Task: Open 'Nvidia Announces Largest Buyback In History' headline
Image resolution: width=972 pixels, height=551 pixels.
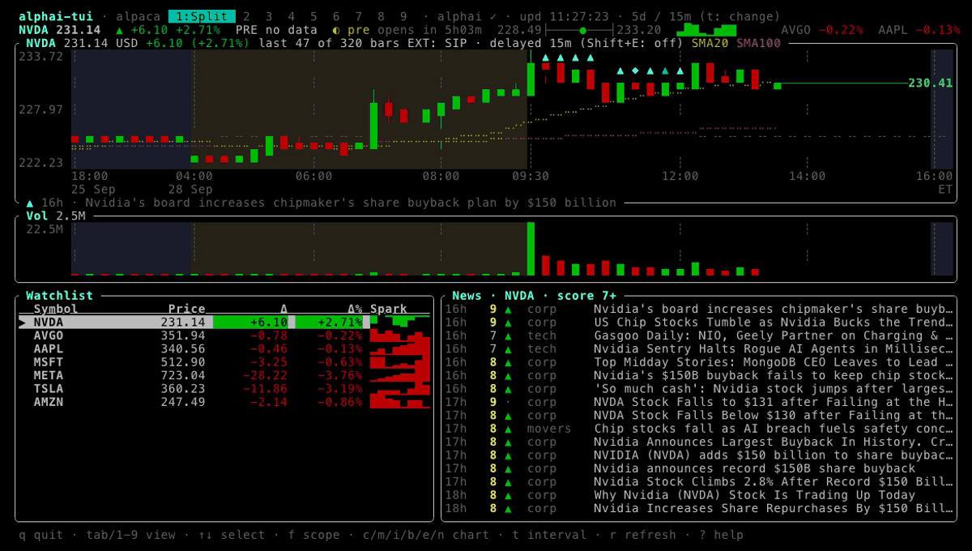Action: tap(774, 442)
